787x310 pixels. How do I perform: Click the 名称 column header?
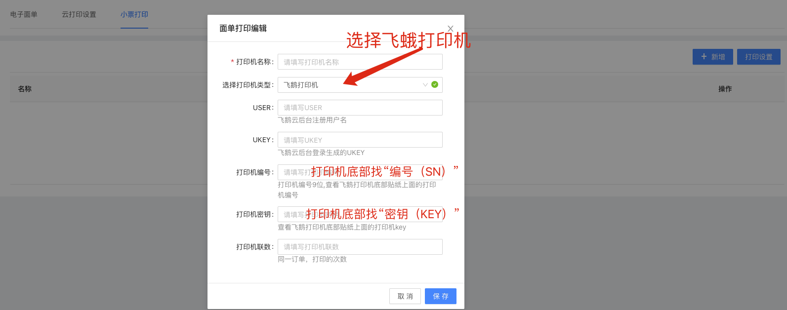pos(25,89)
